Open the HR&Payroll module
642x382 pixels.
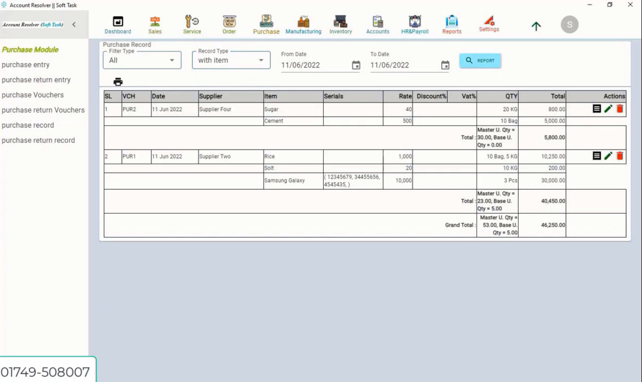tap(414, 24)
